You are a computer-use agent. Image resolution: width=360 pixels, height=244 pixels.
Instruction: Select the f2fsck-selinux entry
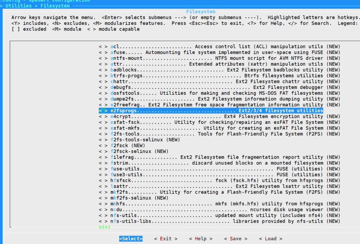point(134,152)
